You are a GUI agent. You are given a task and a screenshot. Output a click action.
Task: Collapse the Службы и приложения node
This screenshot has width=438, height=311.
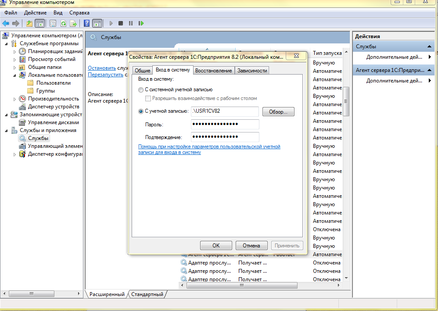coord(7,131)
